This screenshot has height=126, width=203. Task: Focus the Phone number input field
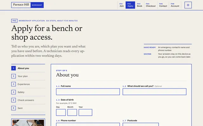pyautogui.click(x=88, y=124)
